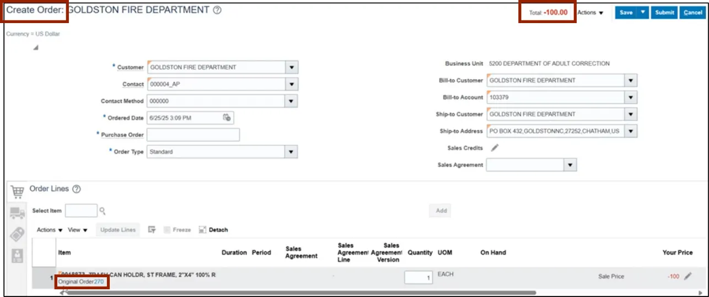This screenshot has width=709, height=297.
Task: Click the Purchase Order input field
Action: point(193,135)
